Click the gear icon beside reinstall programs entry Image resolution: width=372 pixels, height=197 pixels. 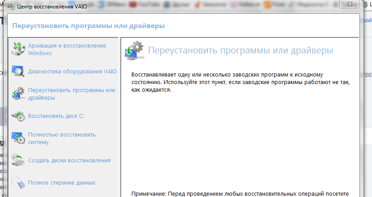click(x=18, y=93)
